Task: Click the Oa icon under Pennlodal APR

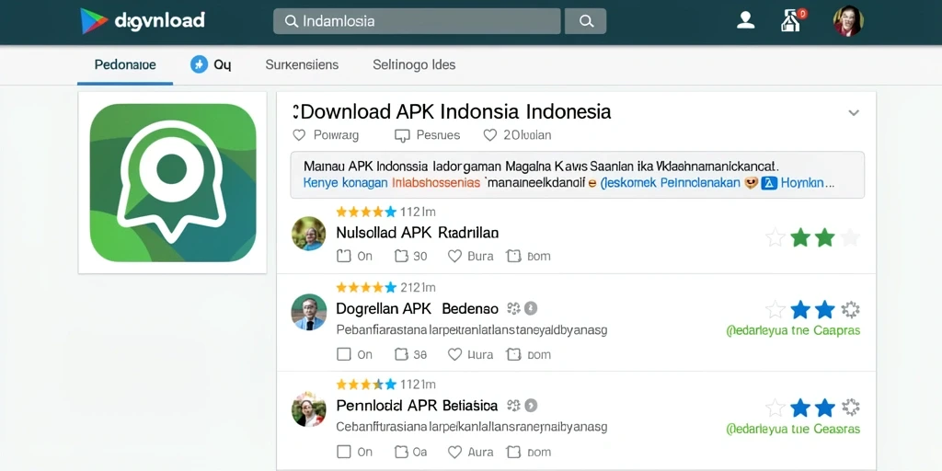Action: tap(401, 452)
